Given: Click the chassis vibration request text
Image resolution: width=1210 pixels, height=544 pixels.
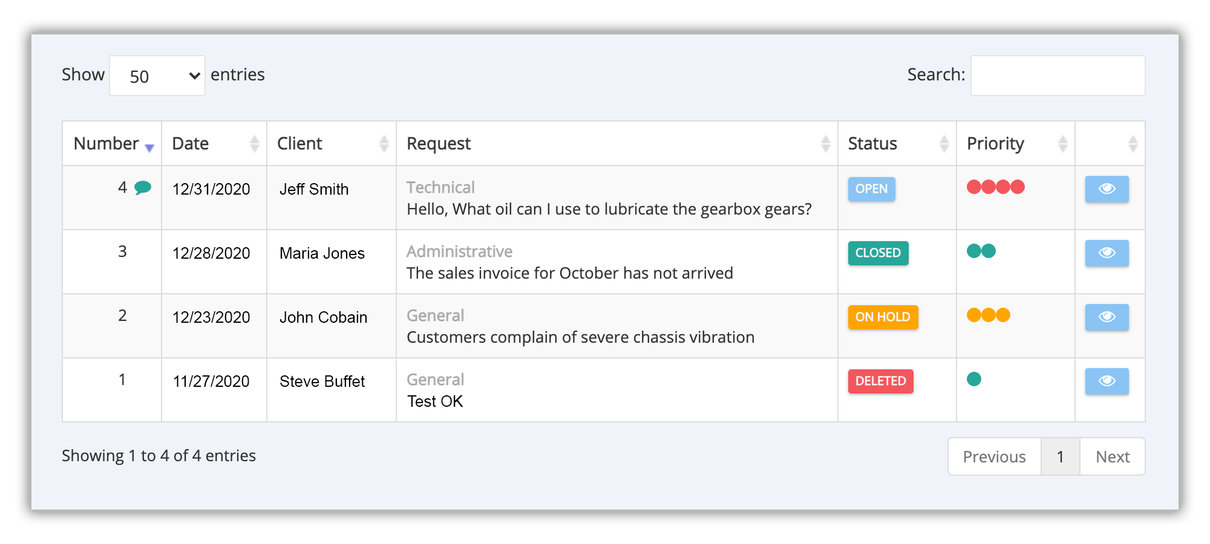Looking at the screenshot, I should pyautogui.click(x=580, y=337).
